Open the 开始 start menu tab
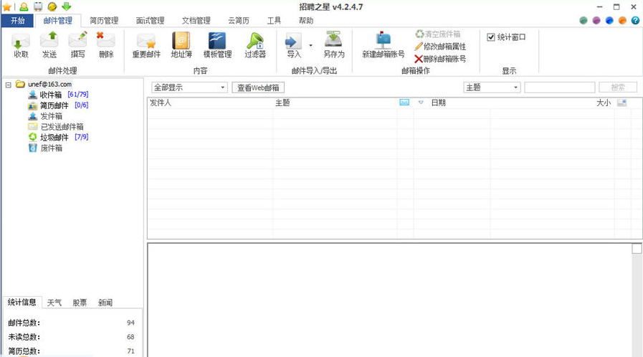Image resolution: width=643 pixels, height=357 pixels. 17,21
